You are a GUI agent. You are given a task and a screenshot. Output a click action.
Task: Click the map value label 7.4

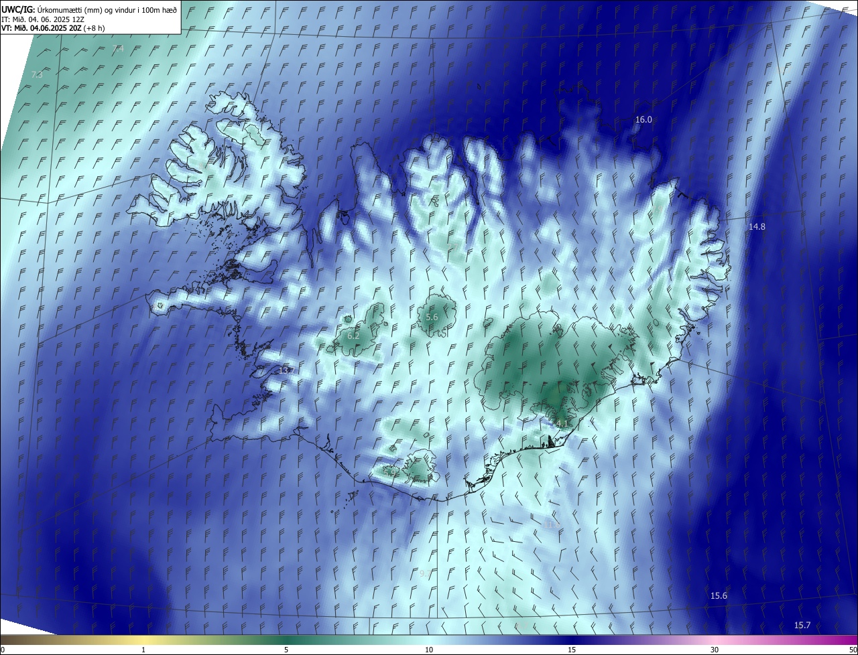pyautogui.click(x=119, y=48)
